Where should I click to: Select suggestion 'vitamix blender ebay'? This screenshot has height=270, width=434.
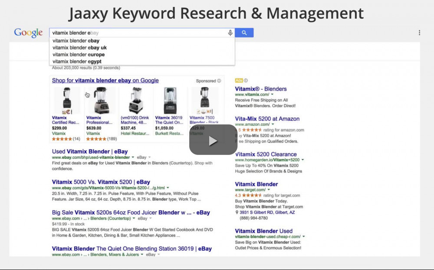coord(76,41)
